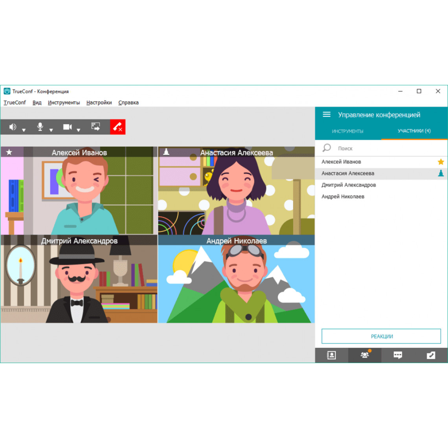Close the TrueConf window
This screenshot has height=448, width=448.
(438, 91)
